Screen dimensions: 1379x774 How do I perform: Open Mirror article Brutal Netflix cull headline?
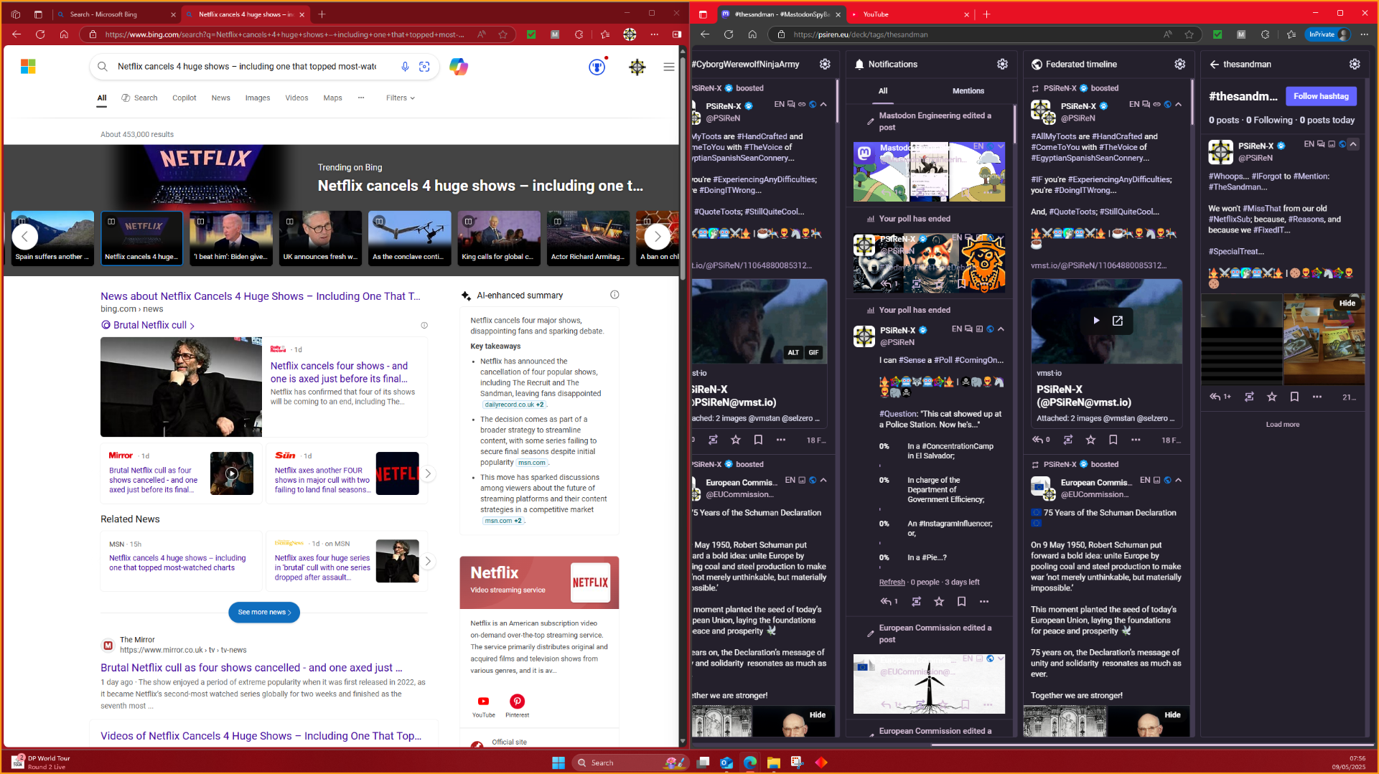coord(251,668)
